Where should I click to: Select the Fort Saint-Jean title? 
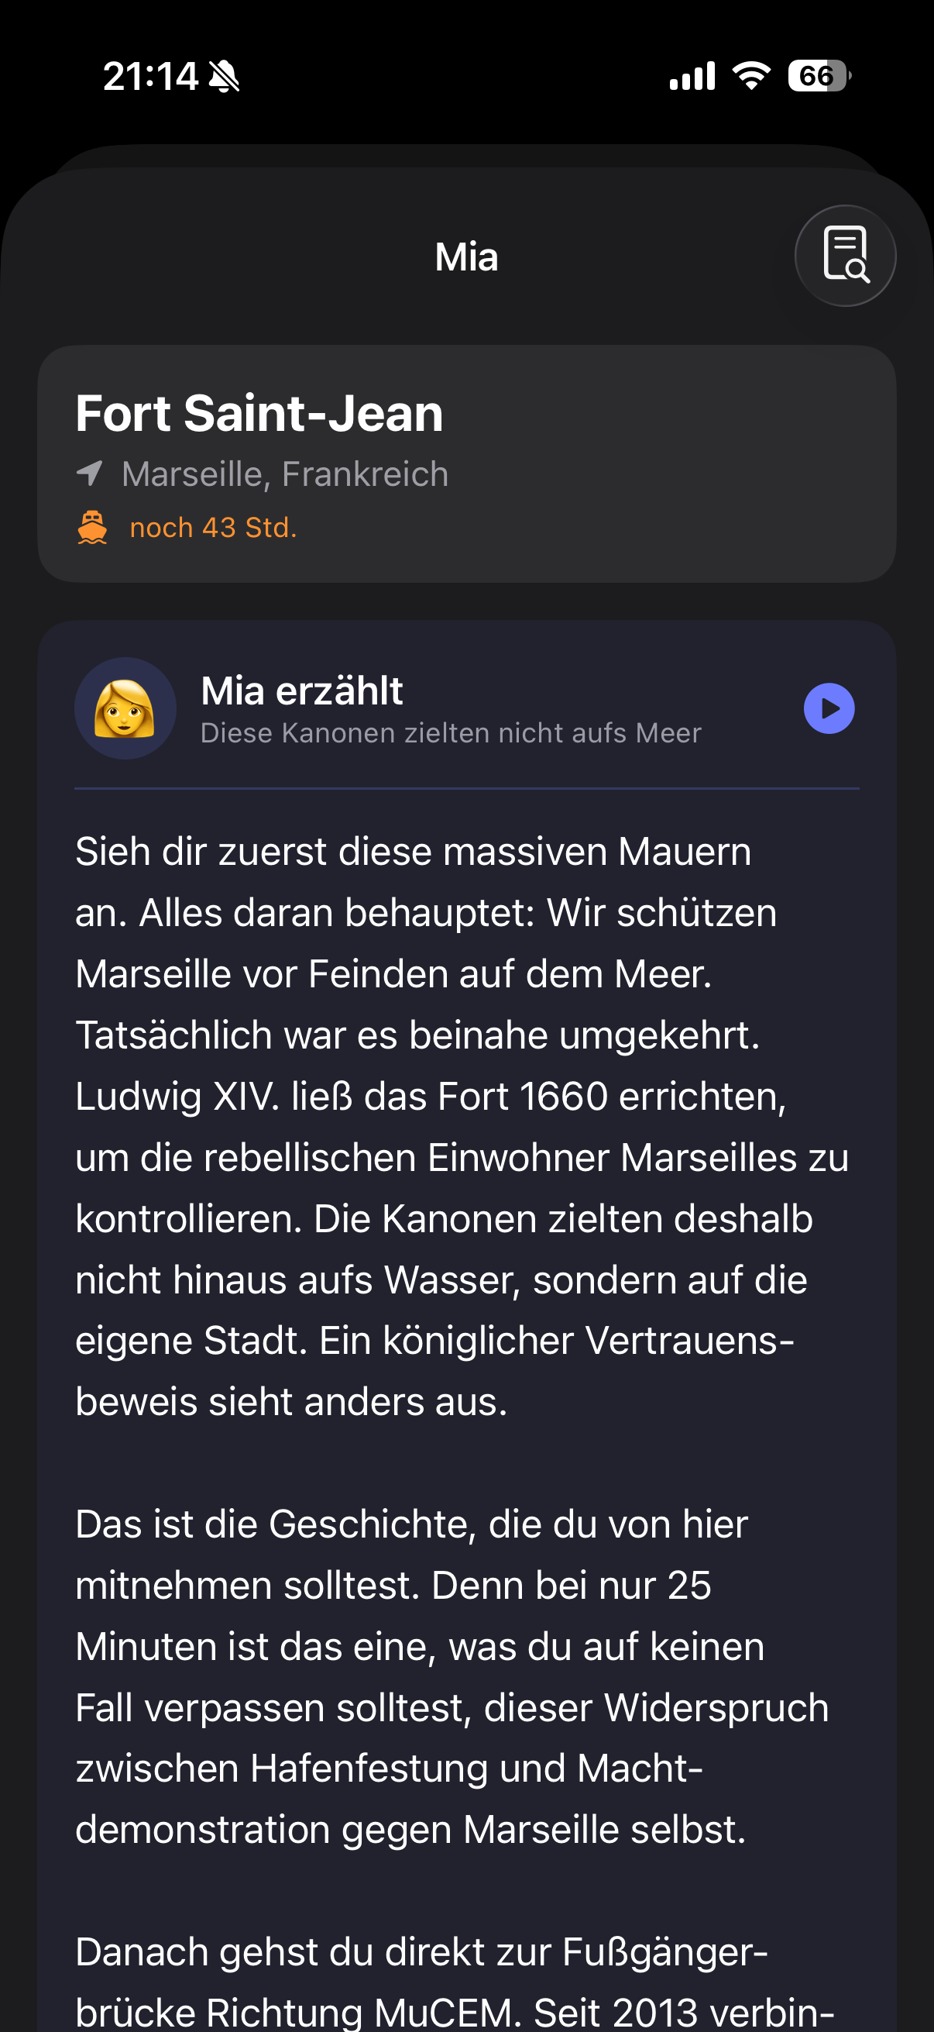(259, 413)
